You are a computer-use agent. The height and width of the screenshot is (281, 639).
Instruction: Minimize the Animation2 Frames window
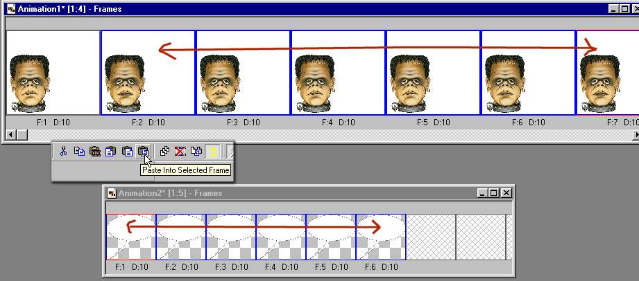(483, 193)
